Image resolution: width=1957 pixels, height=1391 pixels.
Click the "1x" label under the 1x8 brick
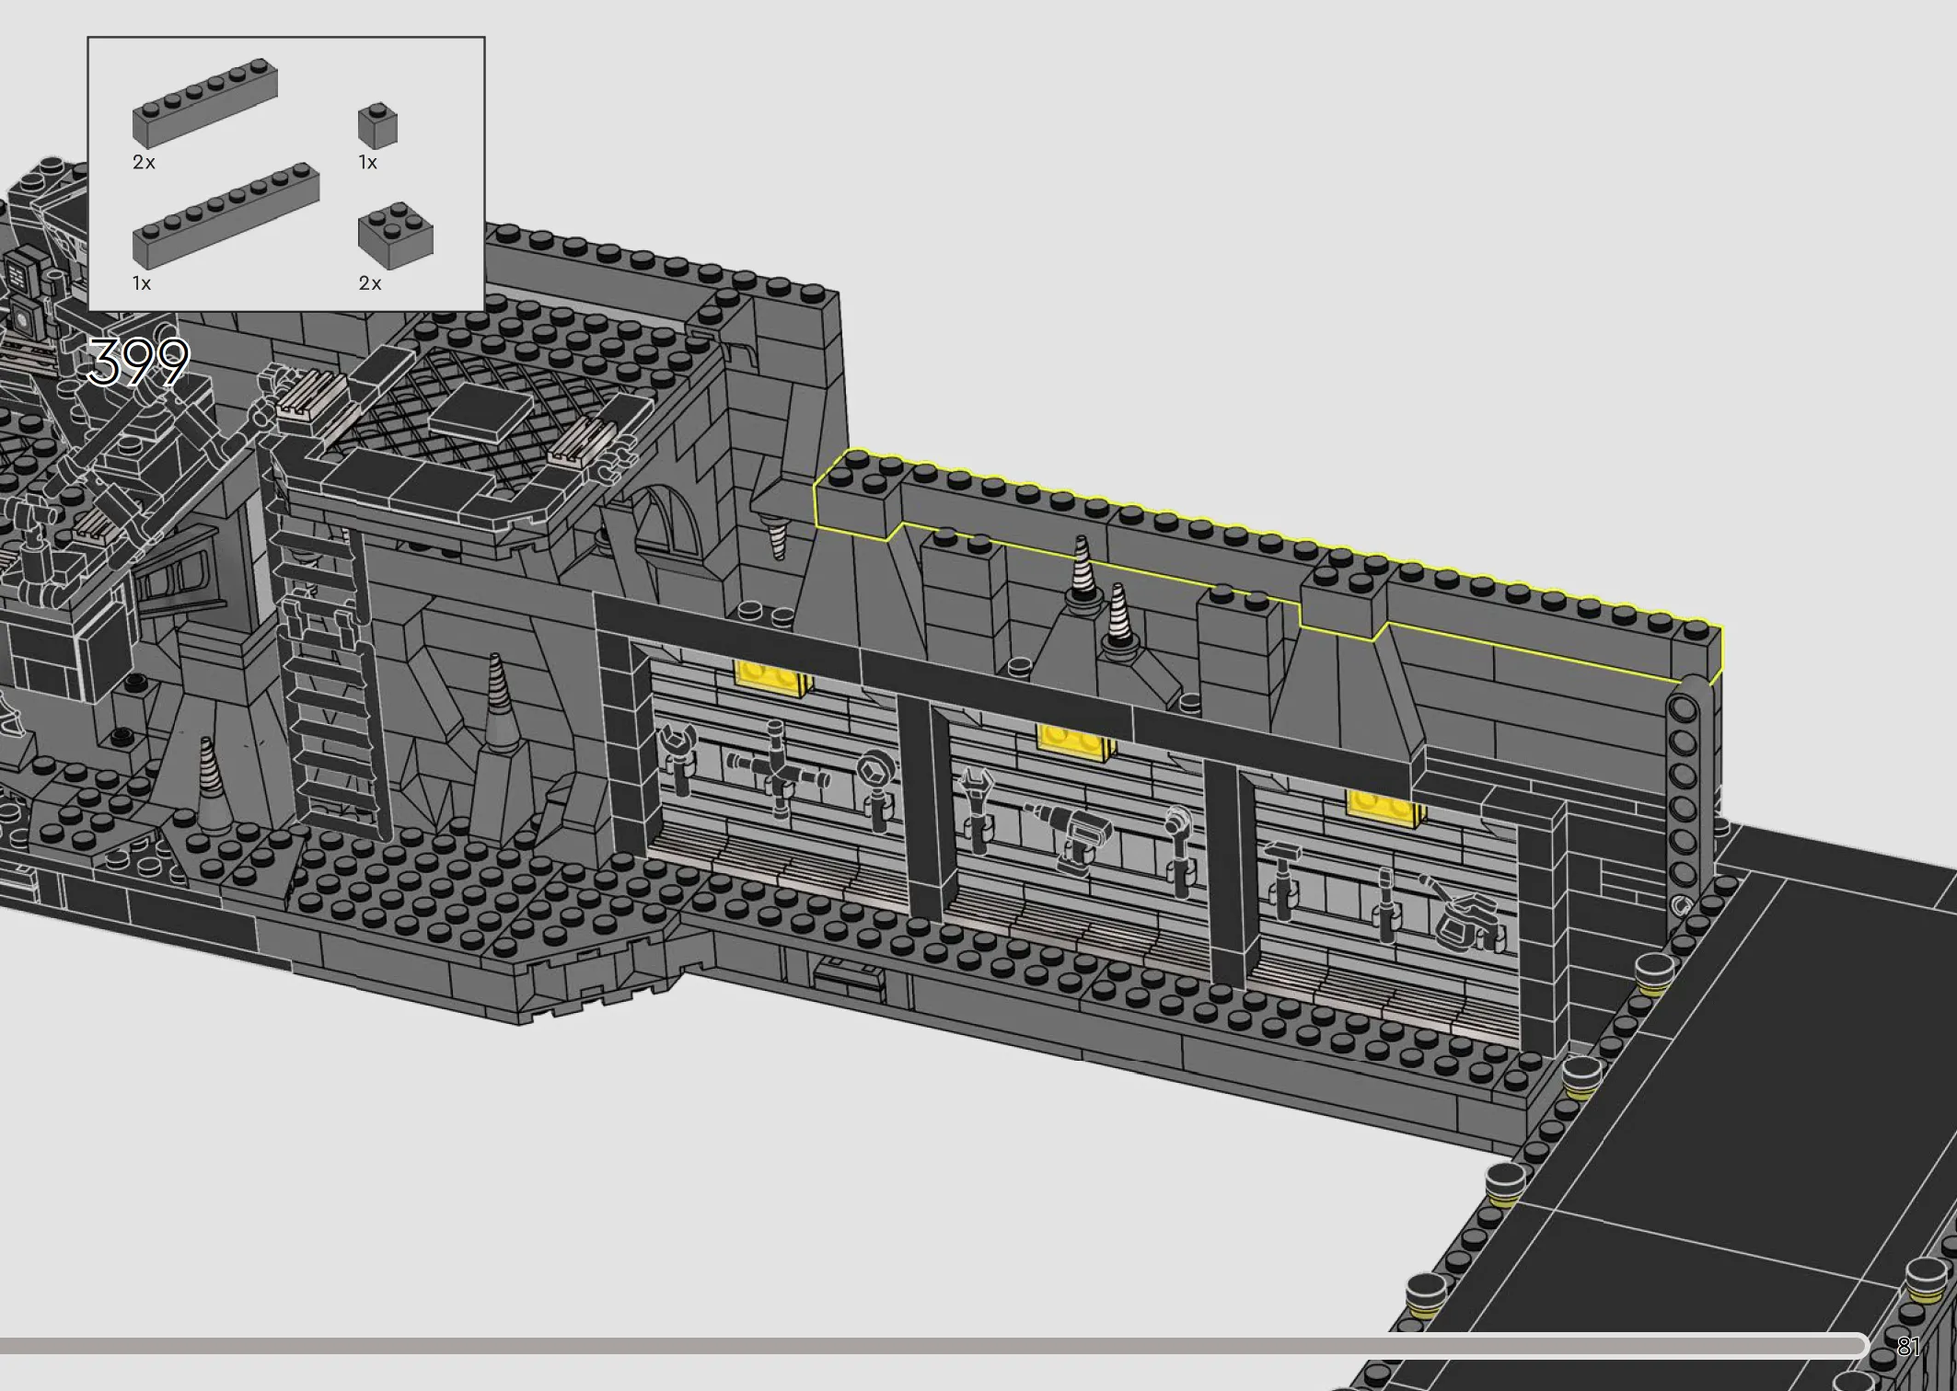142,283
